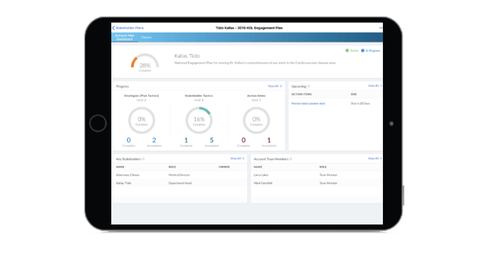
Task: Open the Review latest speaker deck item
Action: coord(308,103)
